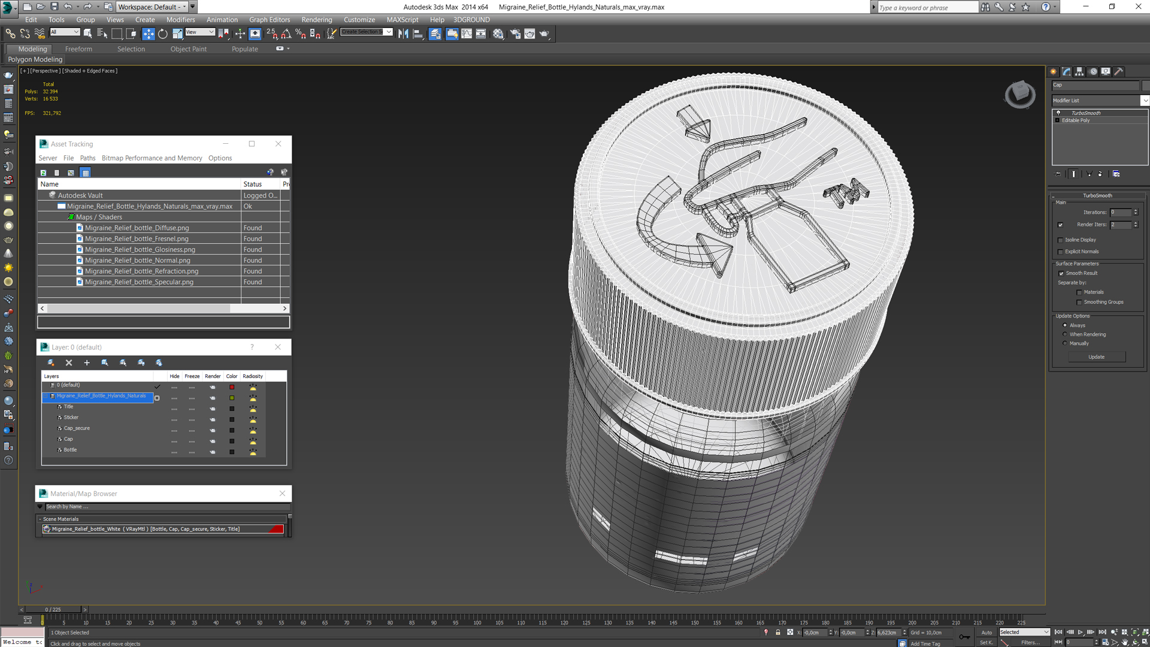
Task: Click Pin Stack icon under modifier stack
Action: coord(1058,174)
